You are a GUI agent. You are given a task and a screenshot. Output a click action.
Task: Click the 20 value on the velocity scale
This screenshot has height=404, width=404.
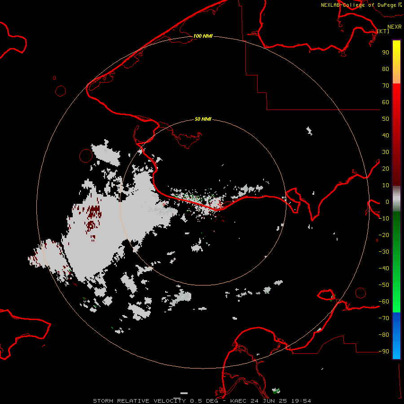click(386, 169)
